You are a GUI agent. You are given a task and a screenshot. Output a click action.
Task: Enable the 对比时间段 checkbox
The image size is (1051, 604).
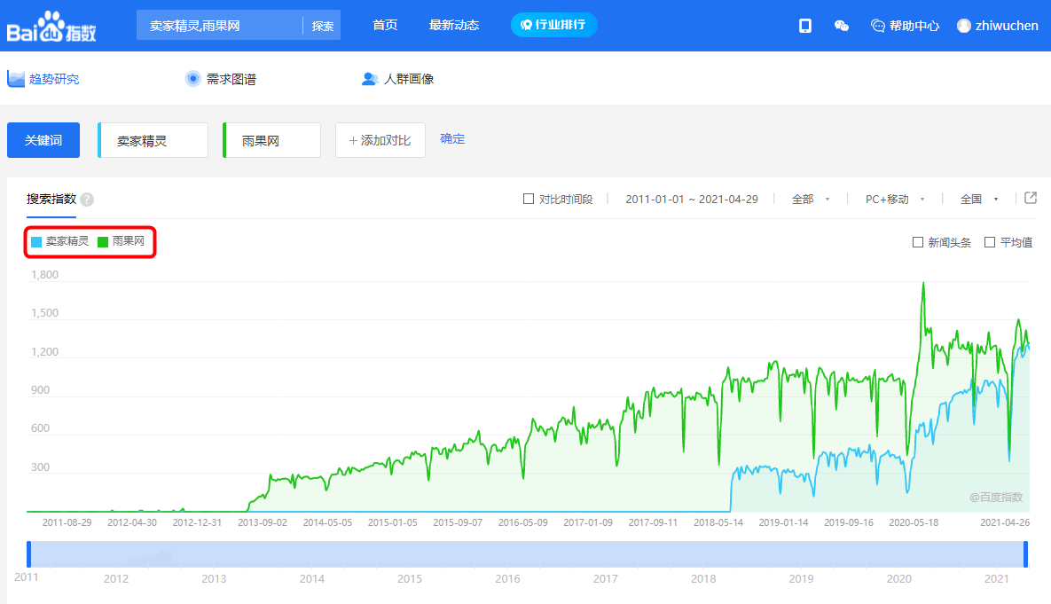[x=529, y=200]
